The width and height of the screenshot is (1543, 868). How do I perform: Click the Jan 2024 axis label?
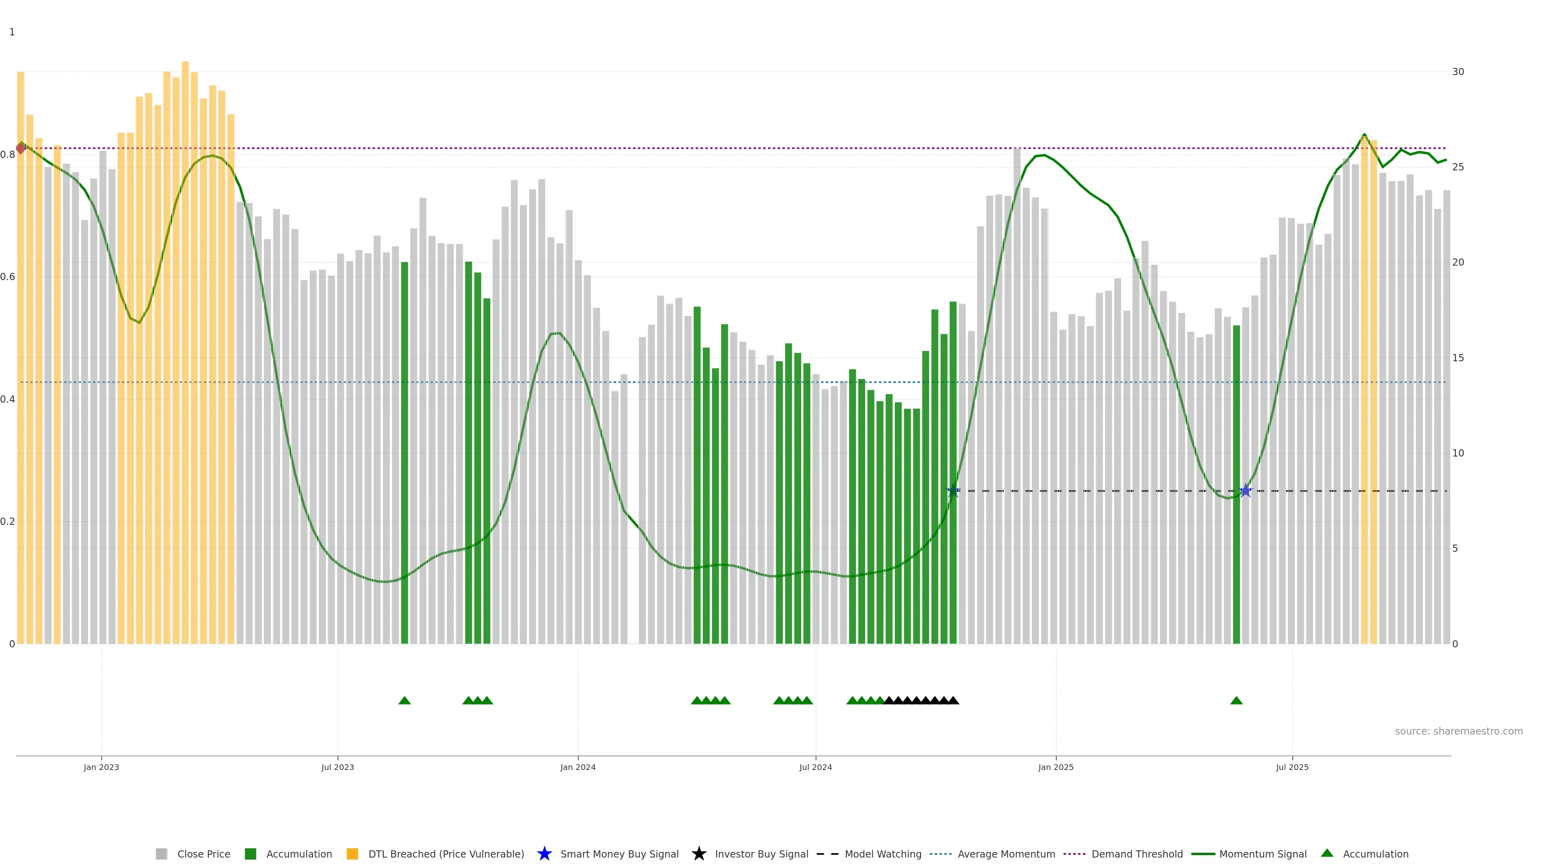pyautogui.click(x=577, y=768)
